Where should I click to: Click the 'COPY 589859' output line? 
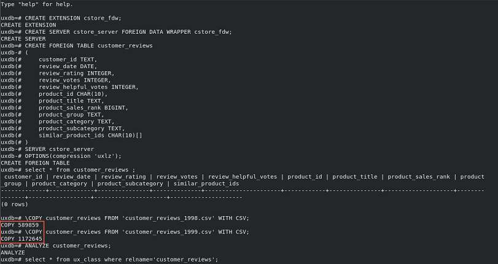(x=20, y=225)
